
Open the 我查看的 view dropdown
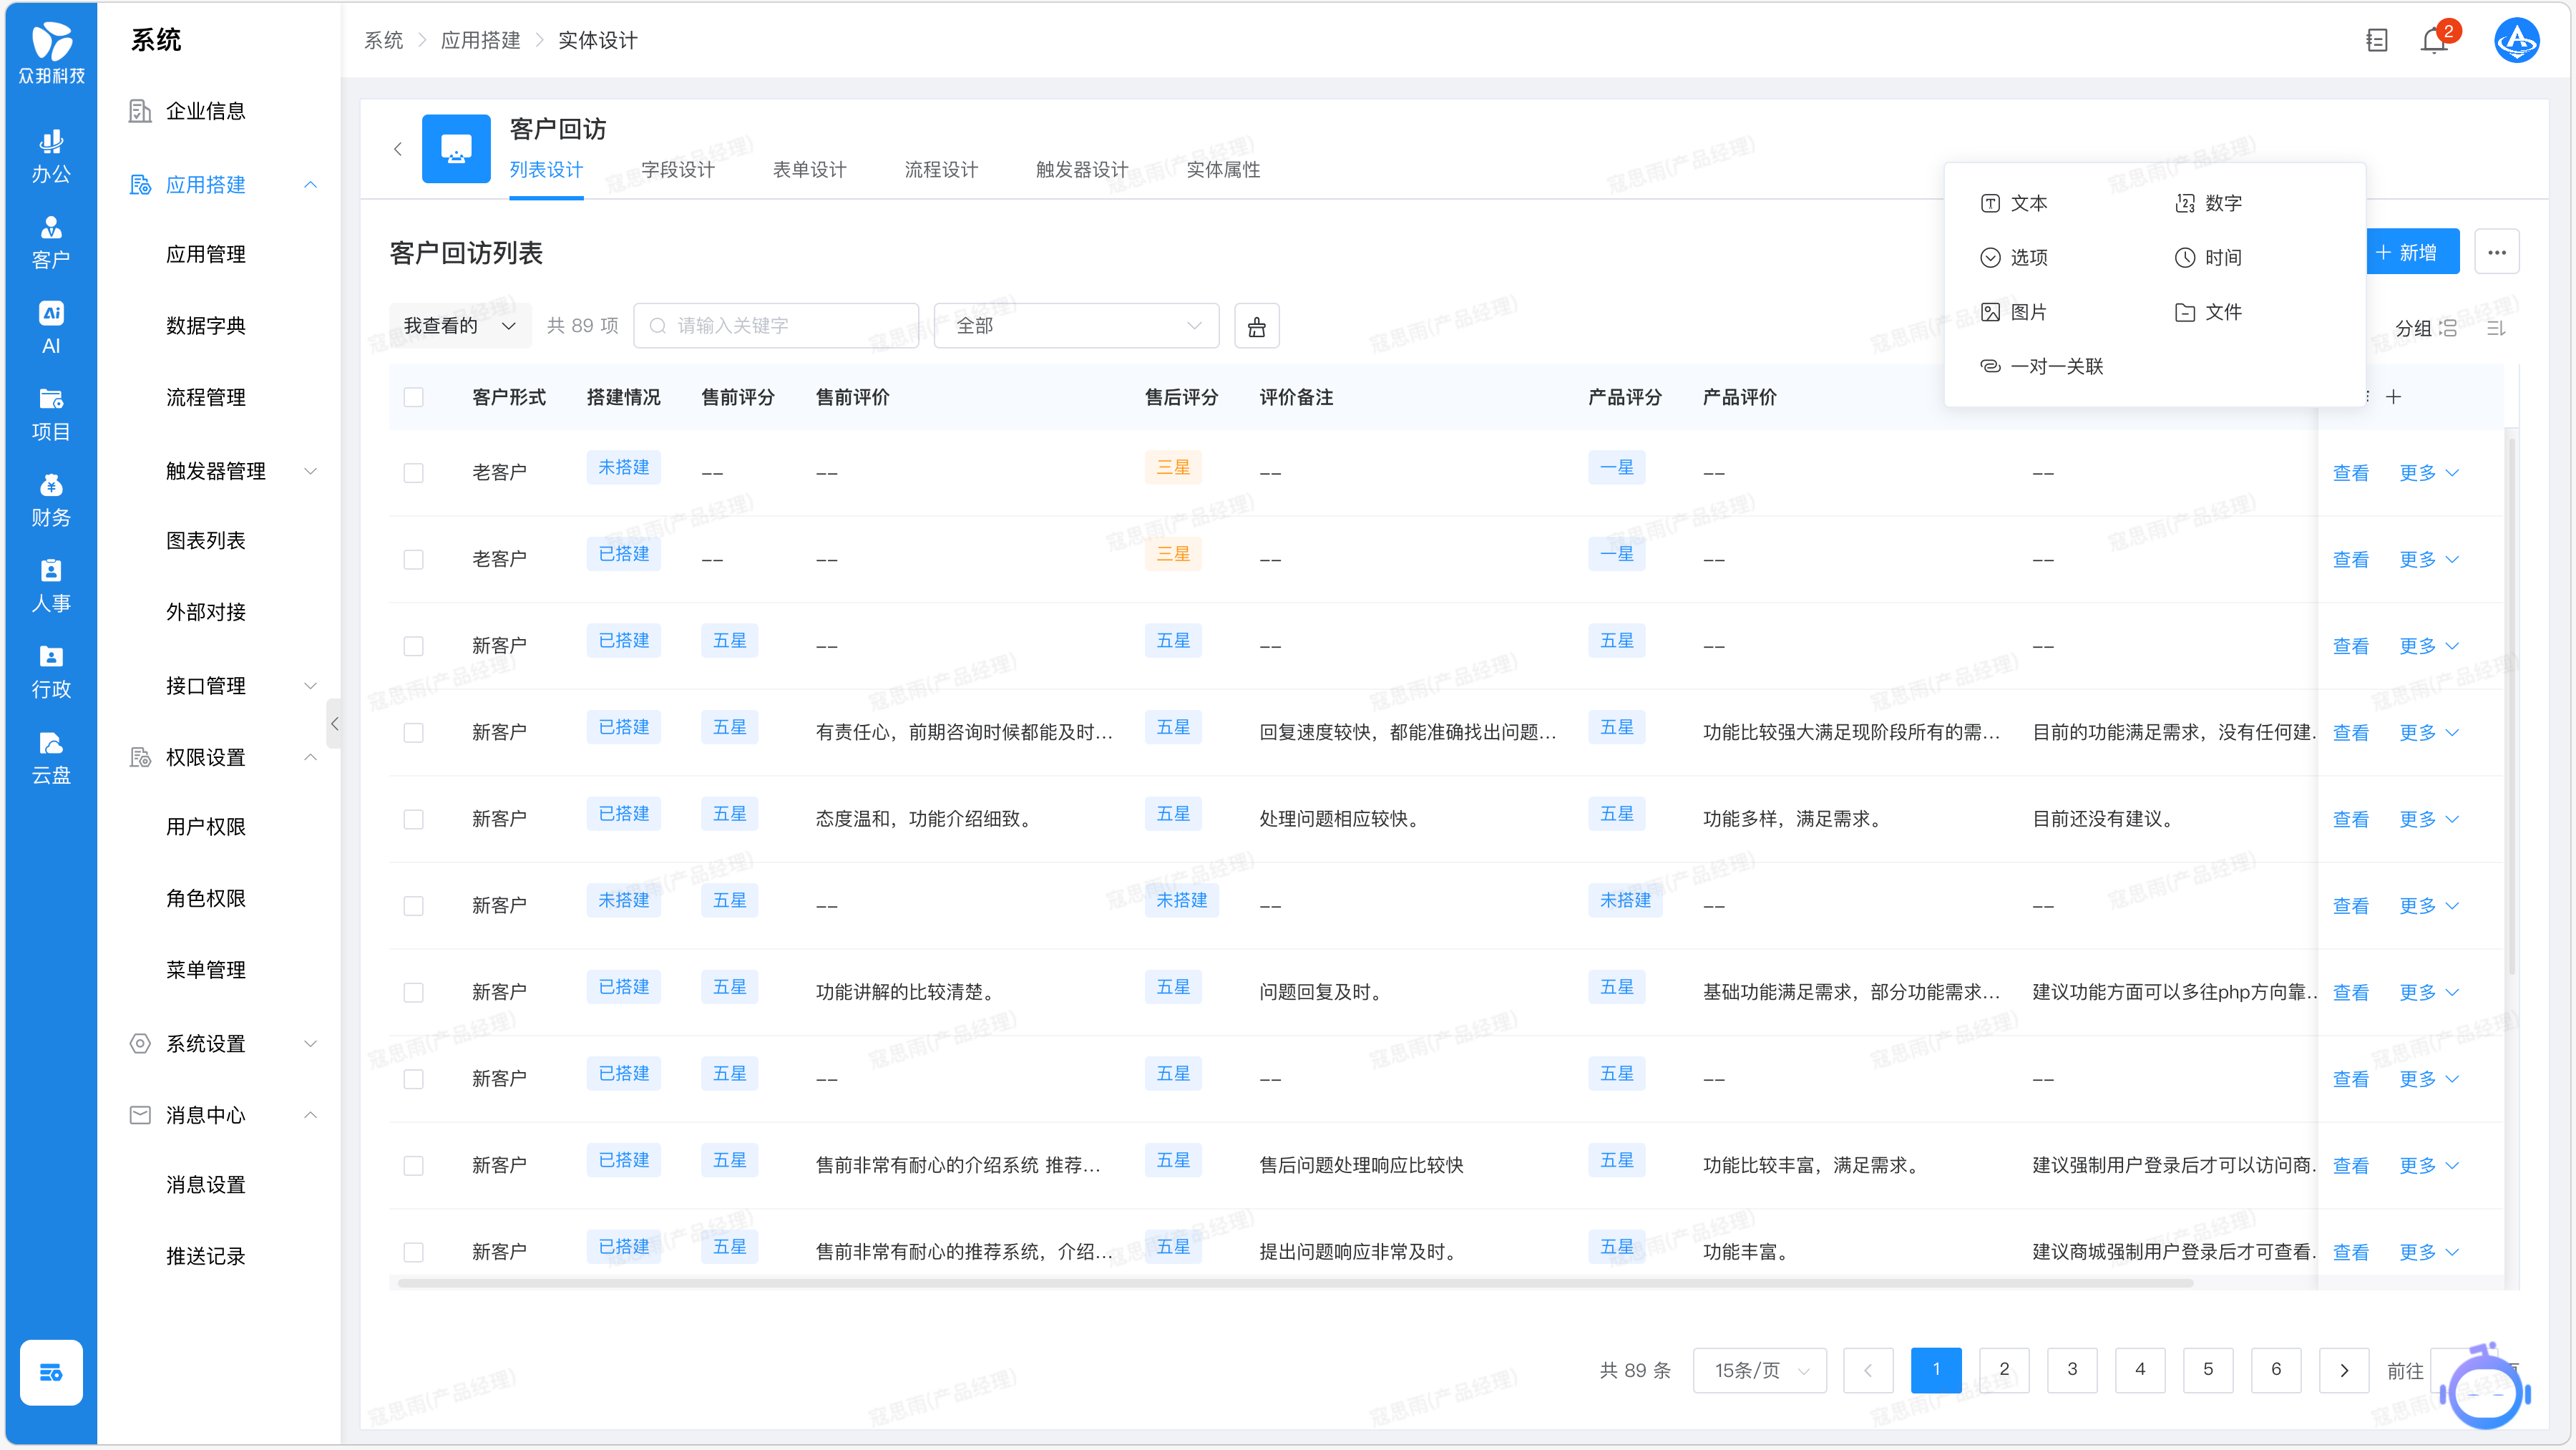[459, 326]
